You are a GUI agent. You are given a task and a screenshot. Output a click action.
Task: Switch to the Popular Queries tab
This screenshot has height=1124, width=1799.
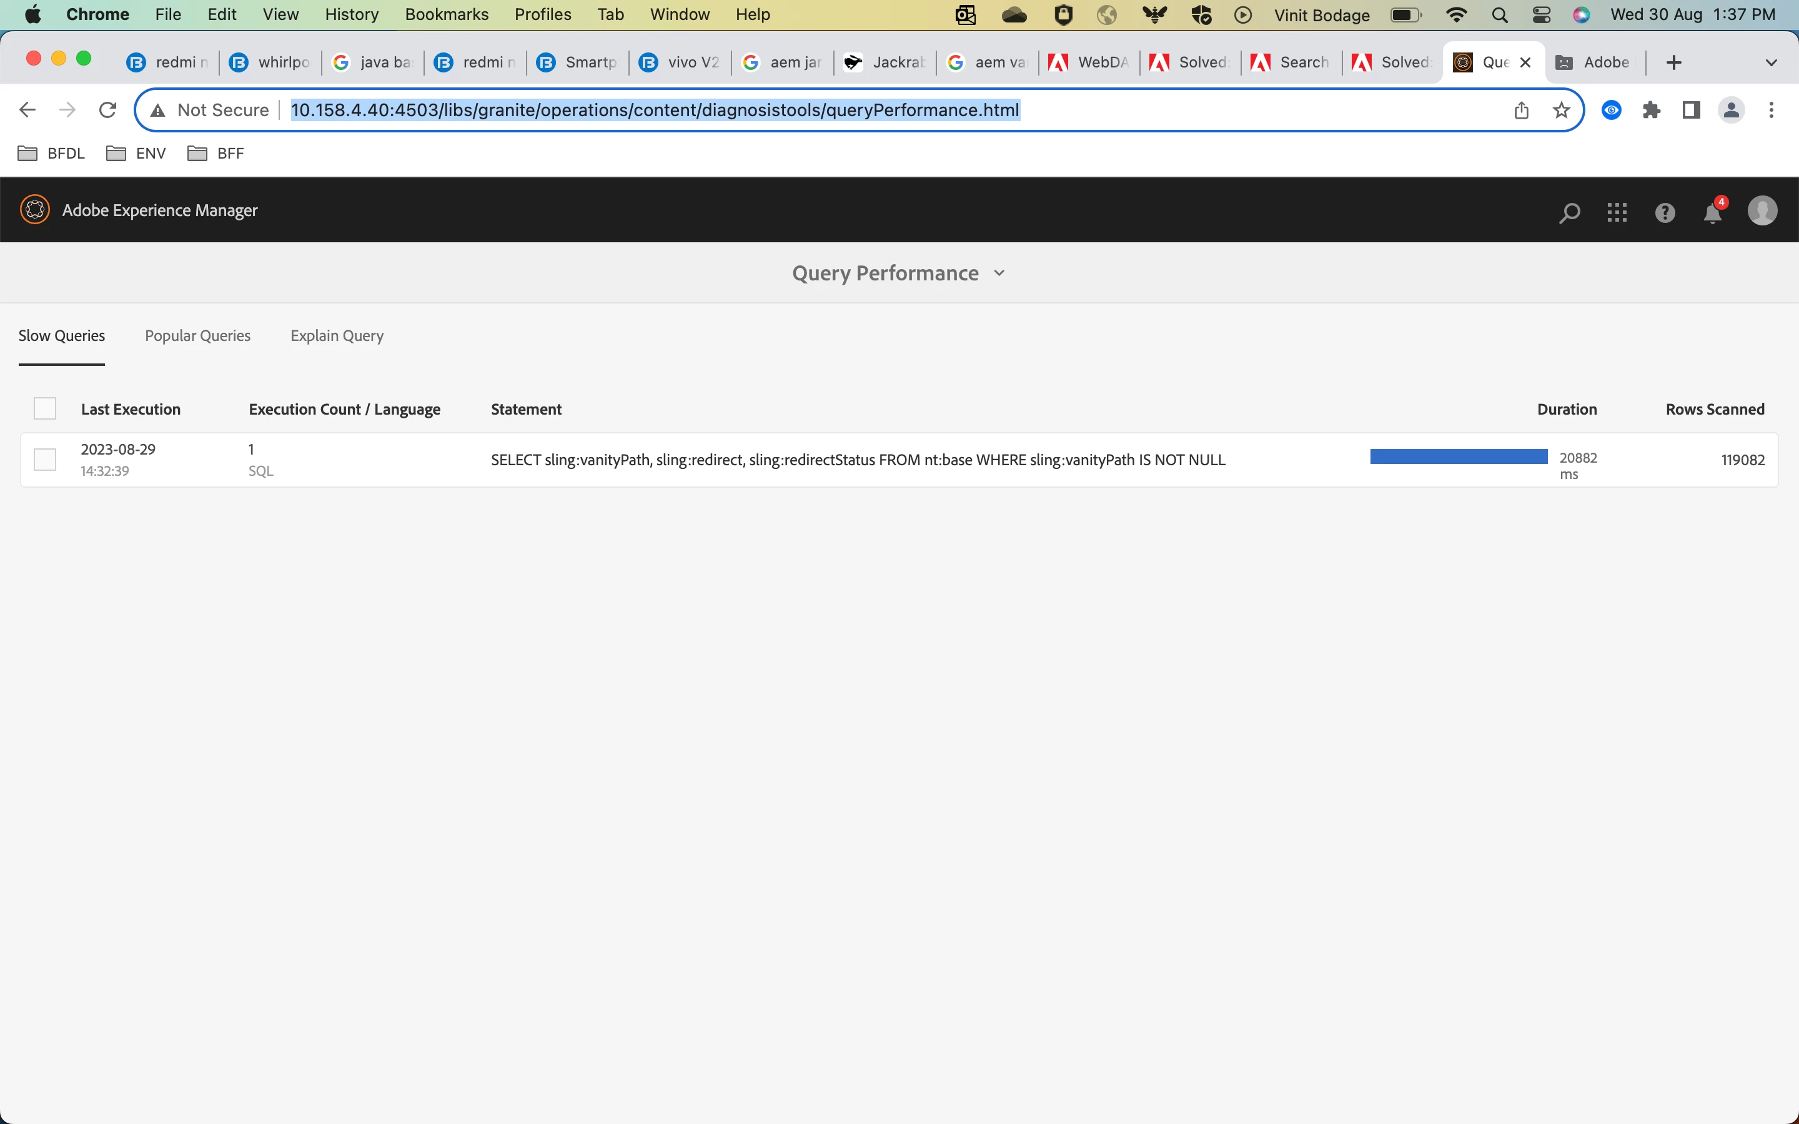[x=198, y=335]
